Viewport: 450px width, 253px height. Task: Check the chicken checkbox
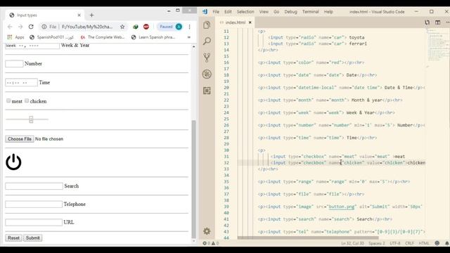click(x=27, y=100)
